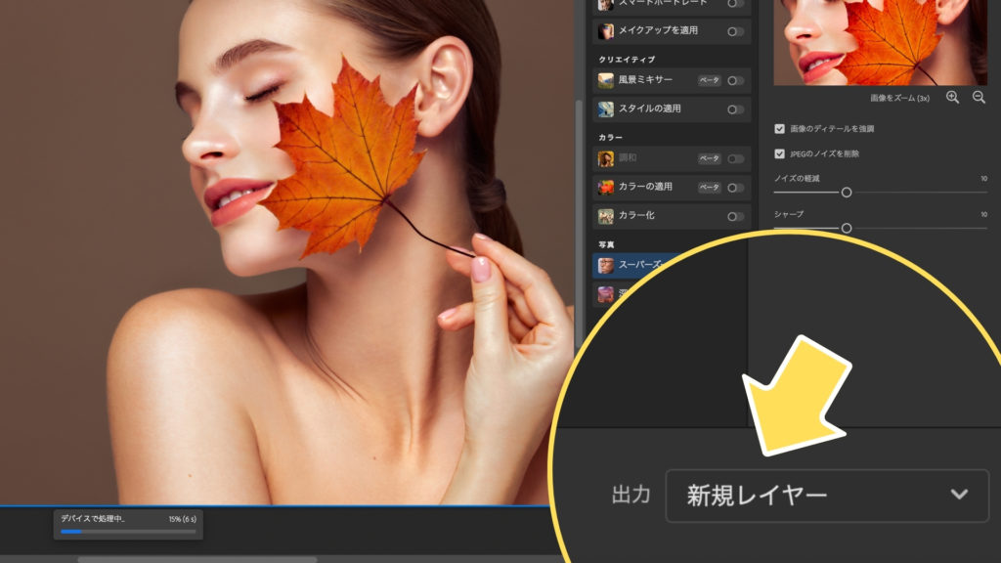The image size is (1001, 563).
Task: Select the スタイルの適用 filter icon
Action: tap(606, 109)
